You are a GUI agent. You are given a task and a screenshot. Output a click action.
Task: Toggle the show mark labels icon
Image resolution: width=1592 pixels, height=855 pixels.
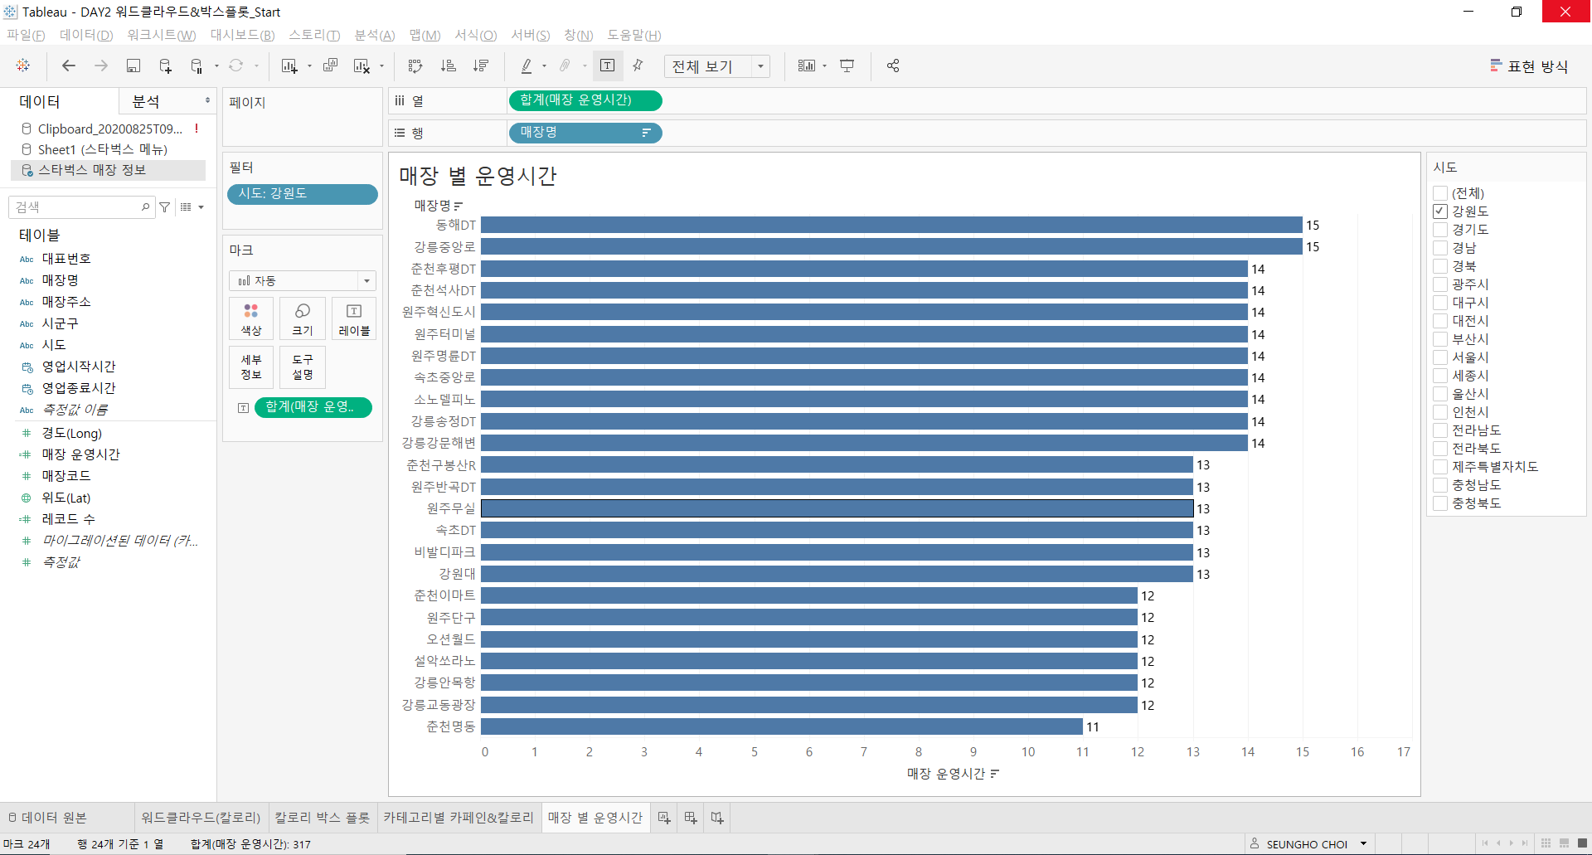point(607,66)
